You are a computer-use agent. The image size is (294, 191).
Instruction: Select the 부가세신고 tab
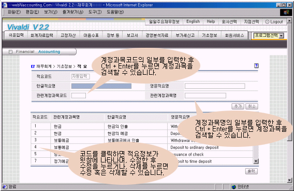[185, 35]
